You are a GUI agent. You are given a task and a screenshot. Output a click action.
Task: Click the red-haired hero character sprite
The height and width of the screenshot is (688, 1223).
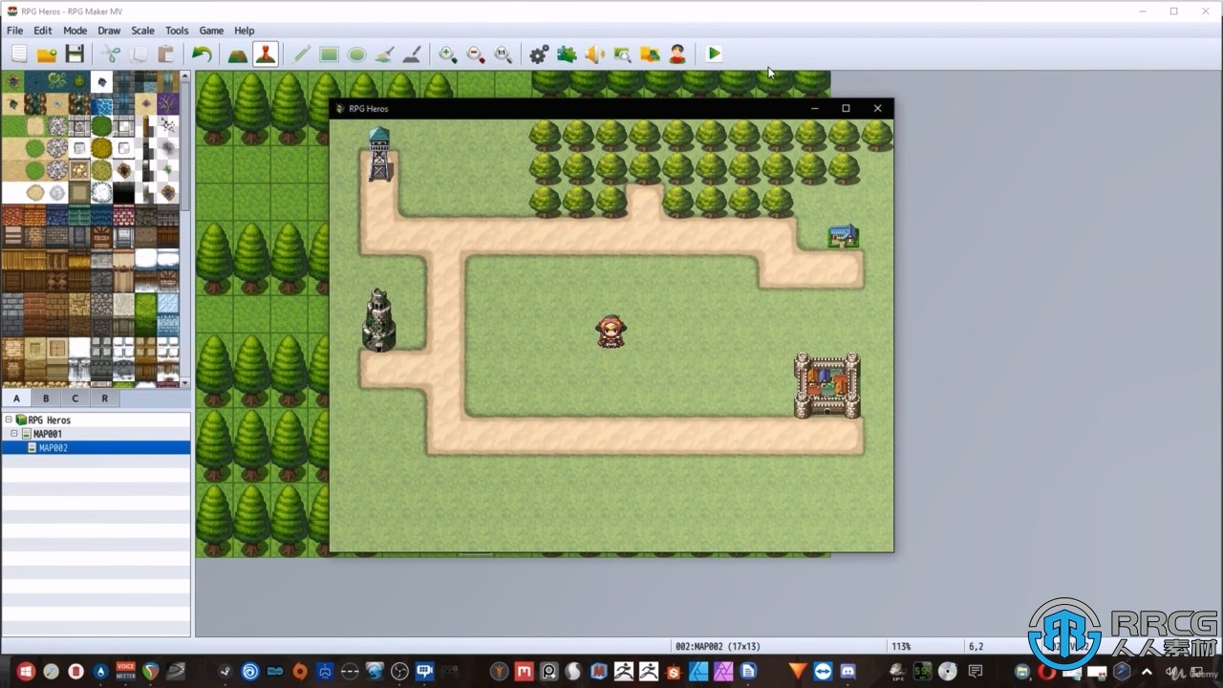tap(611, 333)
